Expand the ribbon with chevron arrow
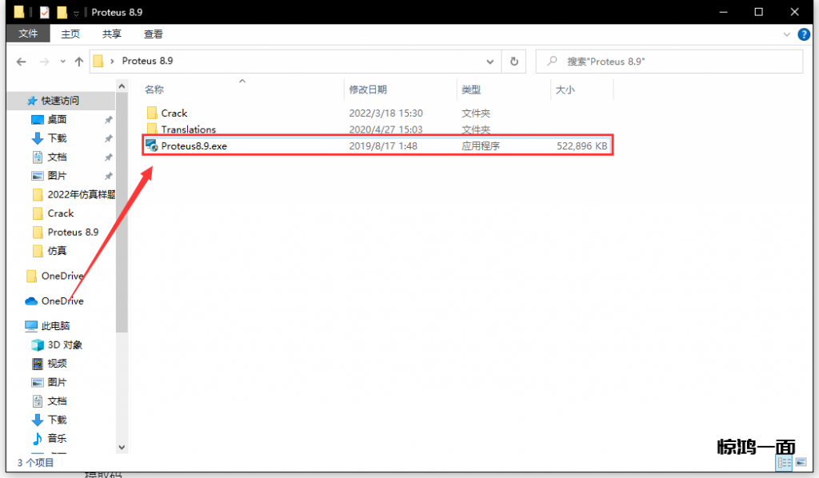The height and width of the screenshot is (478, 819). click(x=787, y=34)
